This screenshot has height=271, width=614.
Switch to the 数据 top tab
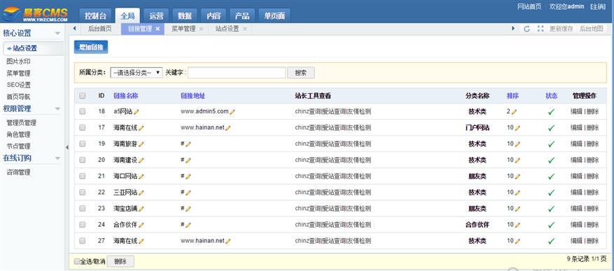pos(185,15)
